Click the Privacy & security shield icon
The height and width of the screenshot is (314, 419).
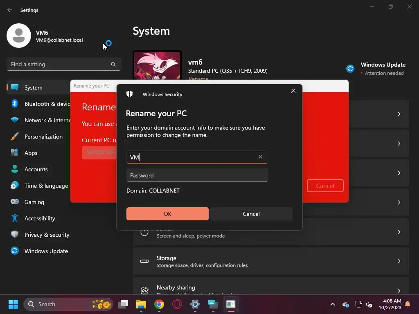[15, 234]
